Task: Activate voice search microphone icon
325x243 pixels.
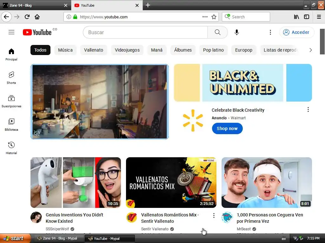Action: [237, 32]
